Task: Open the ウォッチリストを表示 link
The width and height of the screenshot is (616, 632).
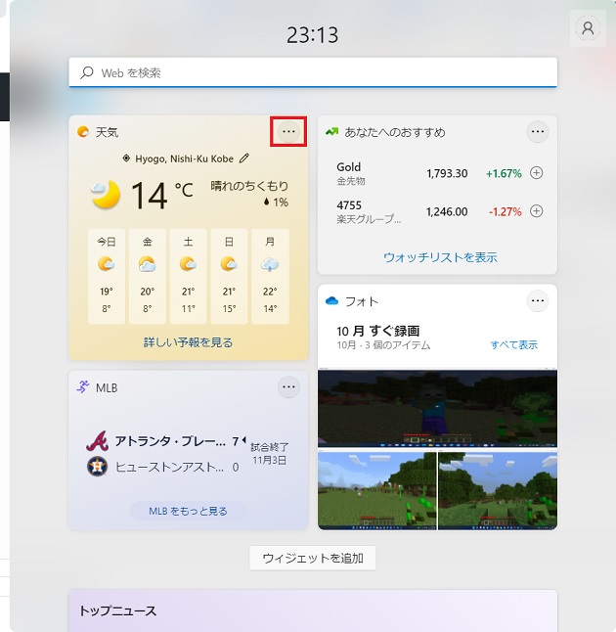Action: pos(440,257)
